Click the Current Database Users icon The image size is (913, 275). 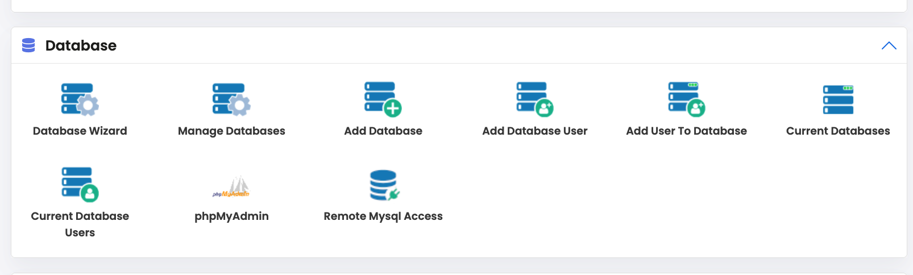(80, 185)
